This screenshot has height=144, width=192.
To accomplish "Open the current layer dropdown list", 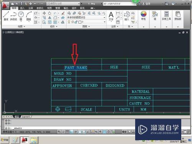I will [86, 22].
